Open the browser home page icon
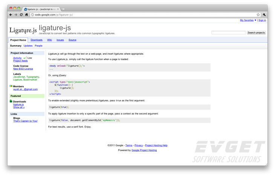This screenshot has width=275, height=176. (x=26, y=15)
